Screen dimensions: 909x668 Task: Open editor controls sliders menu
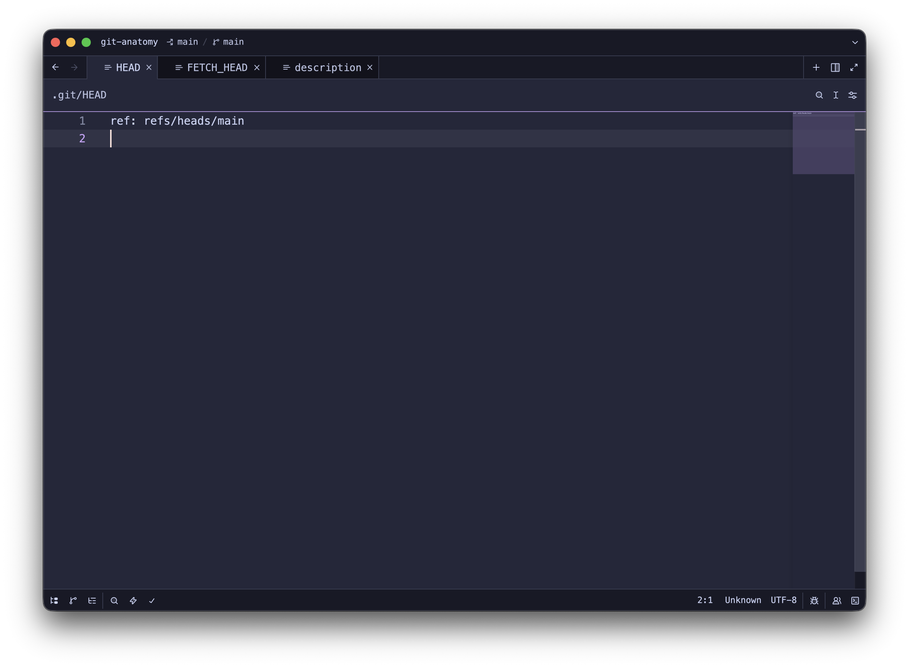pos(852,95)
